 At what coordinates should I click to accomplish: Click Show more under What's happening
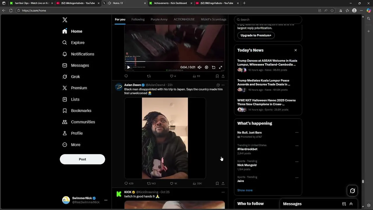point(245,190)
